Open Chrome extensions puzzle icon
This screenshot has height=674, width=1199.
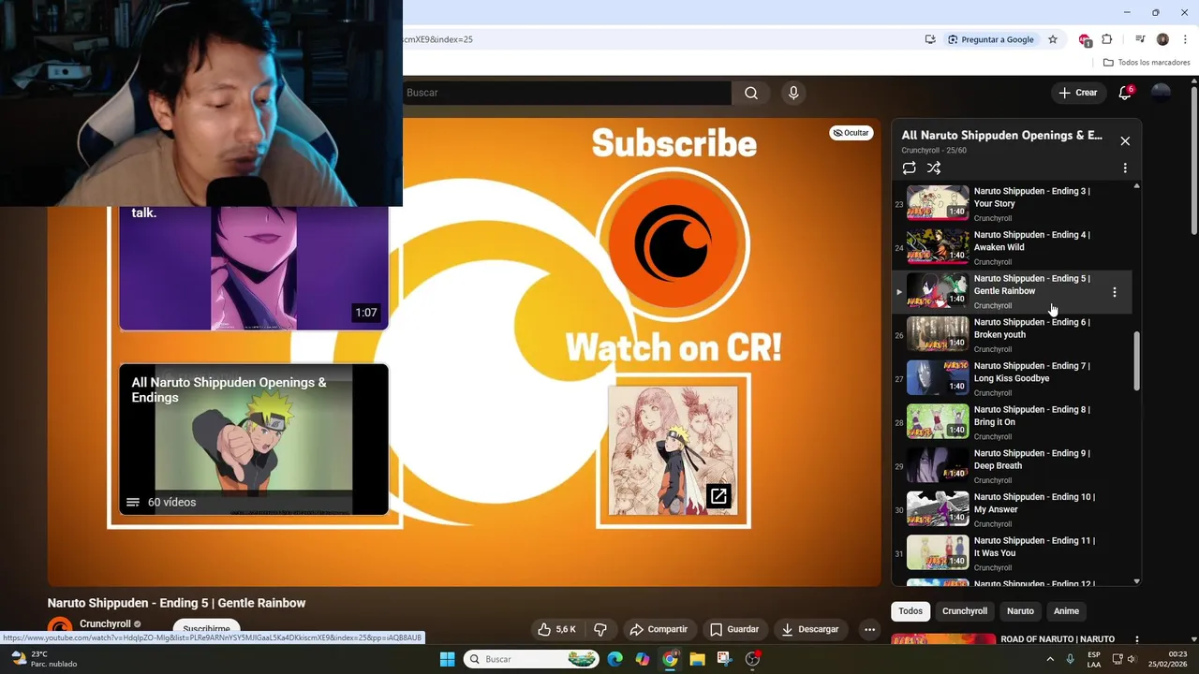pos(1107,39)
